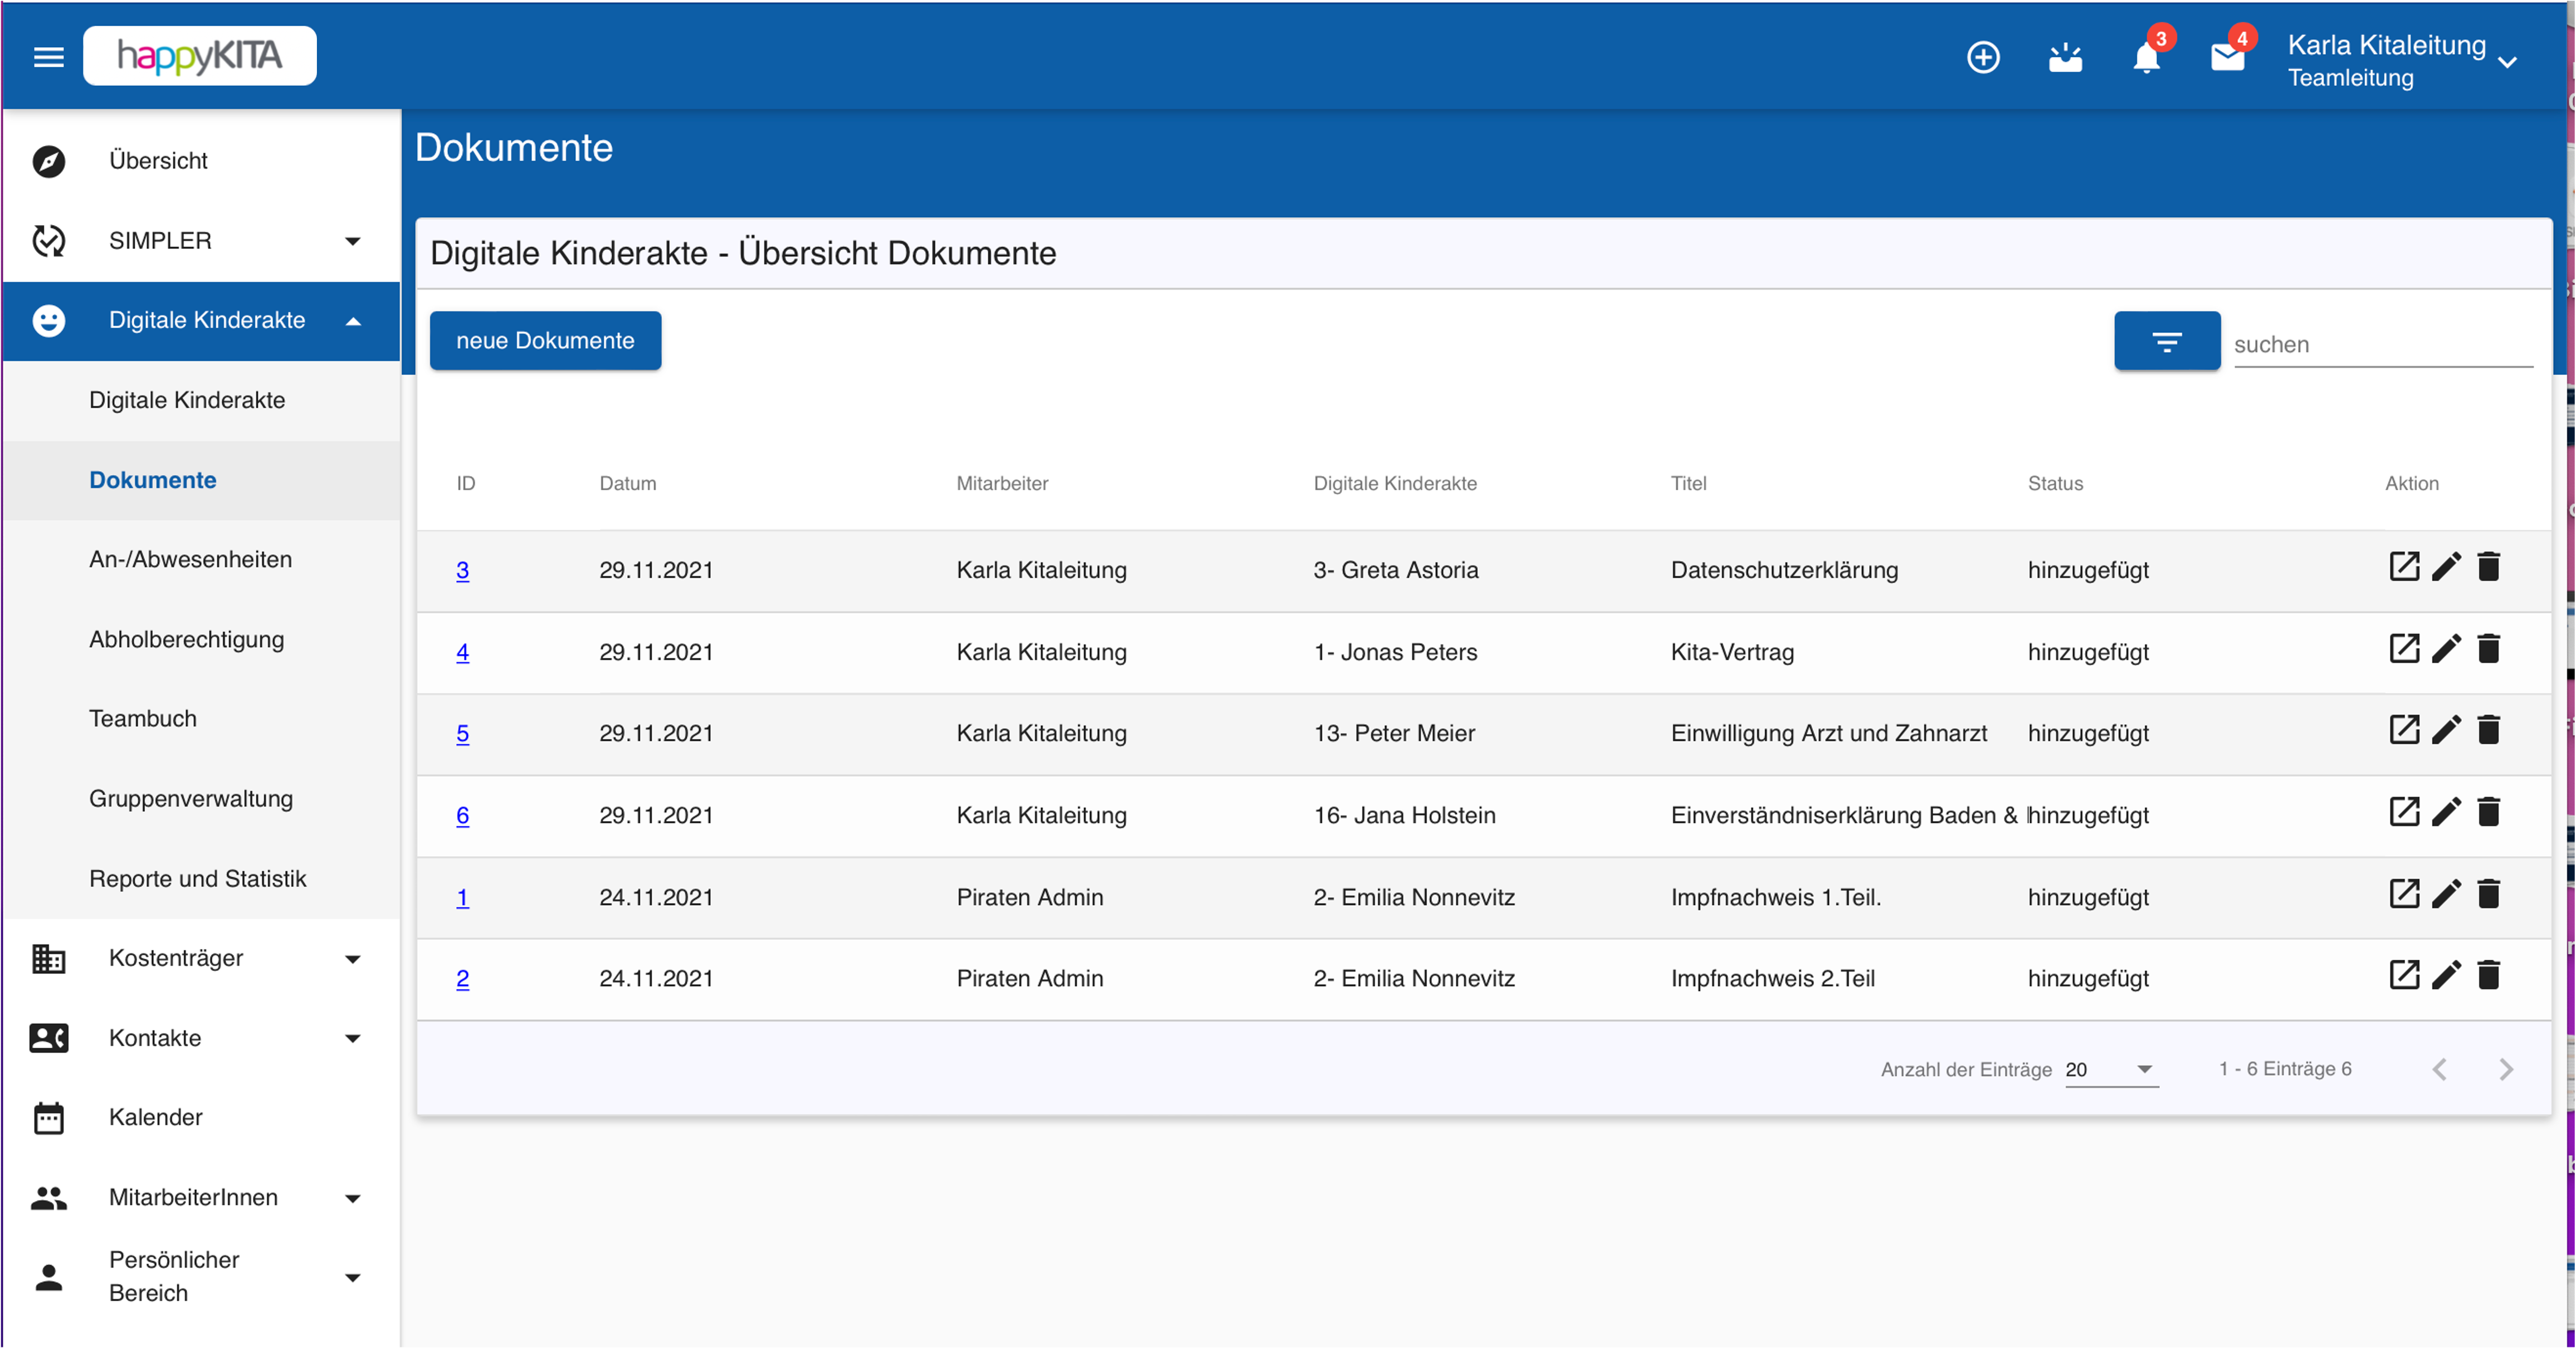Sort by Mitarbeiter column header
The height and width of the screenshot is (1348, 2576).
[x=1002, y=484]
